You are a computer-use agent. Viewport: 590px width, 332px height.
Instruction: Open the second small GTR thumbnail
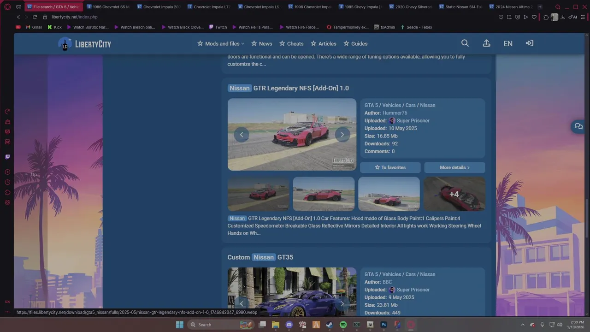click(x=324, y=194)
